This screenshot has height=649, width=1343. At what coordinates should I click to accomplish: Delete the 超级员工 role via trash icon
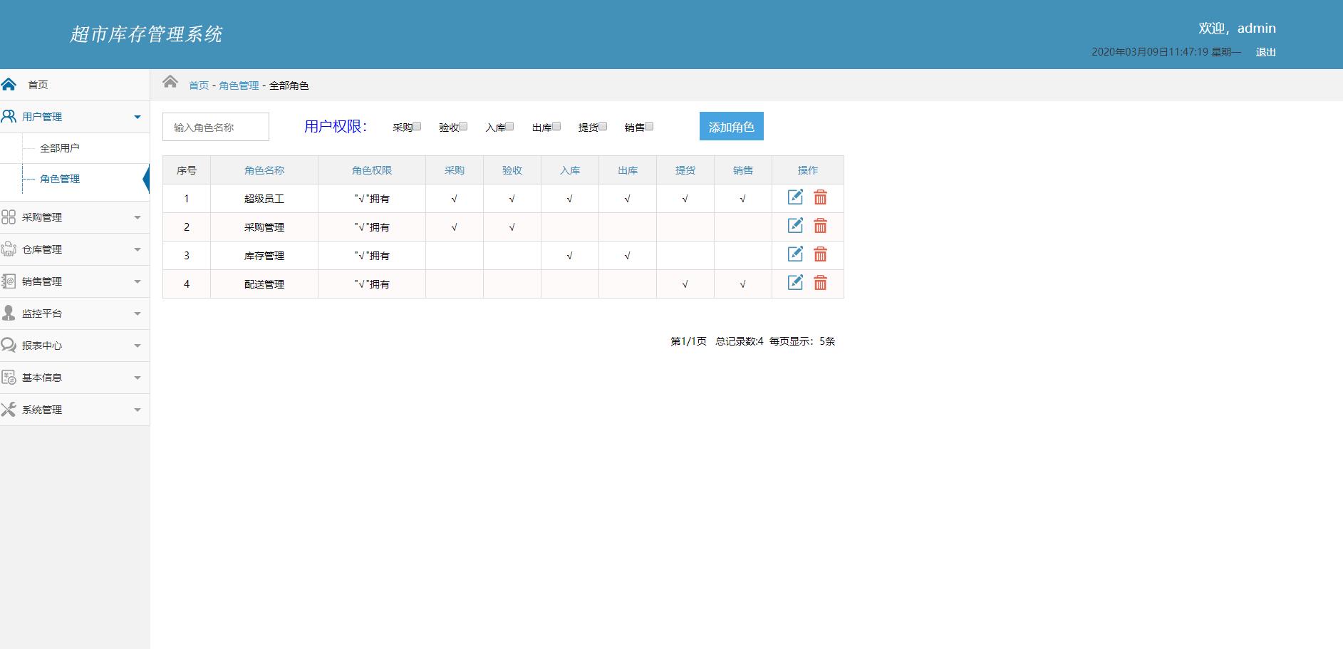click(820, 197)
